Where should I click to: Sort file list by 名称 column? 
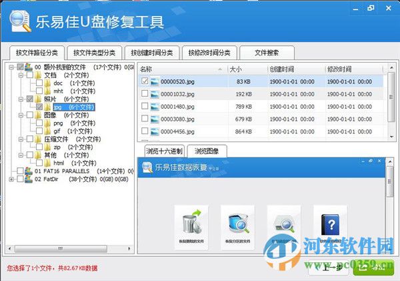pos(183,69)
